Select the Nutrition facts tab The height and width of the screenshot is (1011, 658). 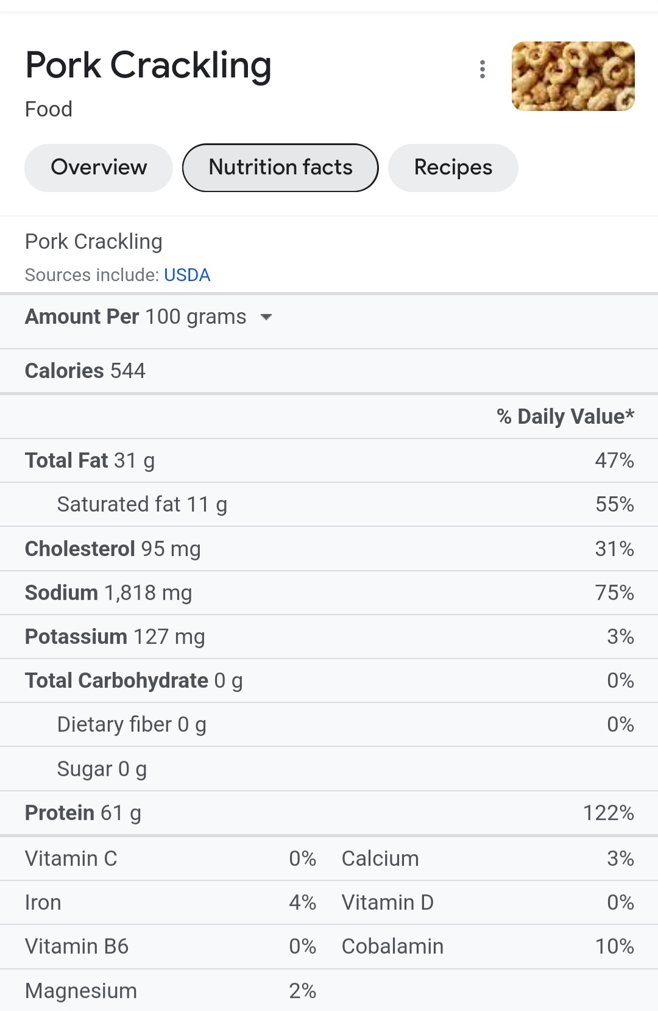(280, 168)
